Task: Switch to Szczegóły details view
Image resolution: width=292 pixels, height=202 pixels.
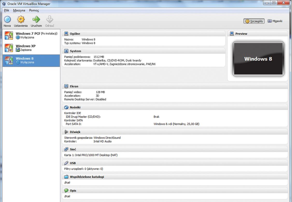Action: pos(254,21)
